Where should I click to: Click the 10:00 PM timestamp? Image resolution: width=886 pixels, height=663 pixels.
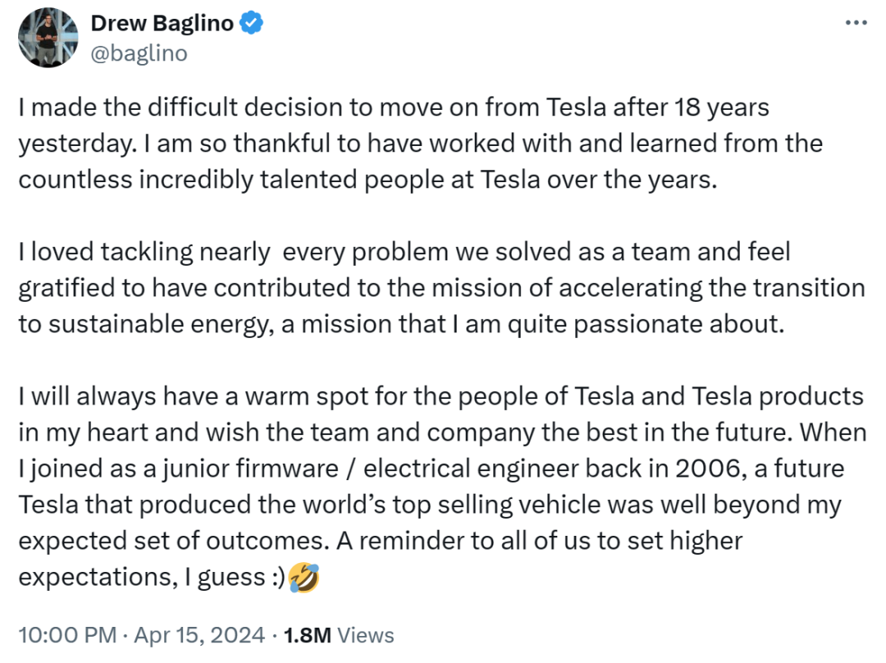point(67,635)
